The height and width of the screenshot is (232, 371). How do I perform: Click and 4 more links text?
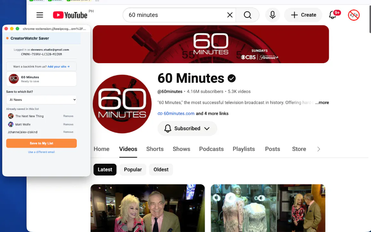[x=212, y=114]
